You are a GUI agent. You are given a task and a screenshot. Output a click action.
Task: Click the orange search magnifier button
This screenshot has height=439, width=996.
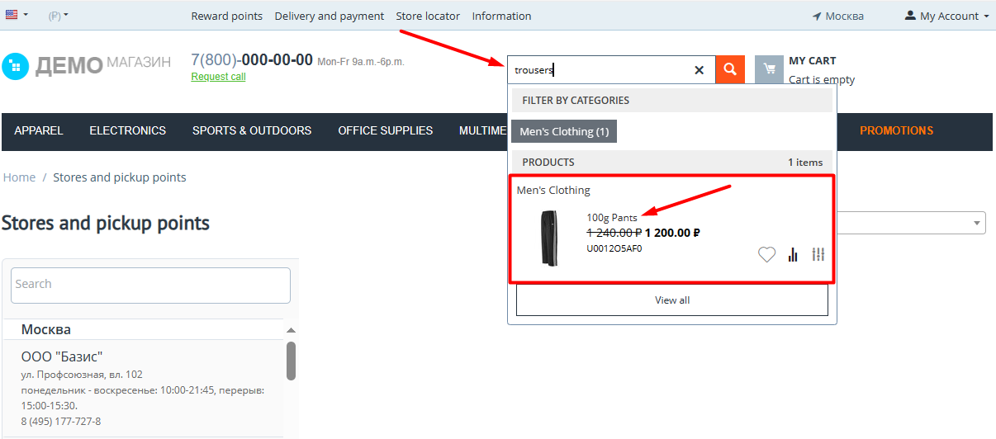(x=730, y=69)
